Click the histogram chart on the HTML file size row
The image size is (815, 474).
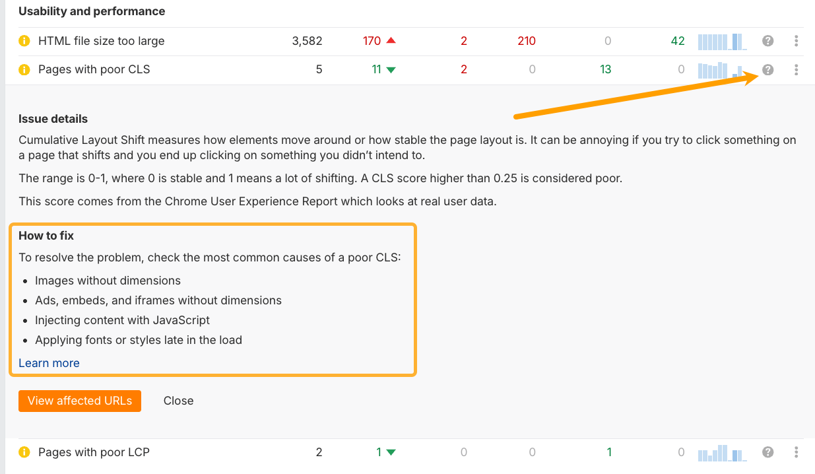coord(721,41)
